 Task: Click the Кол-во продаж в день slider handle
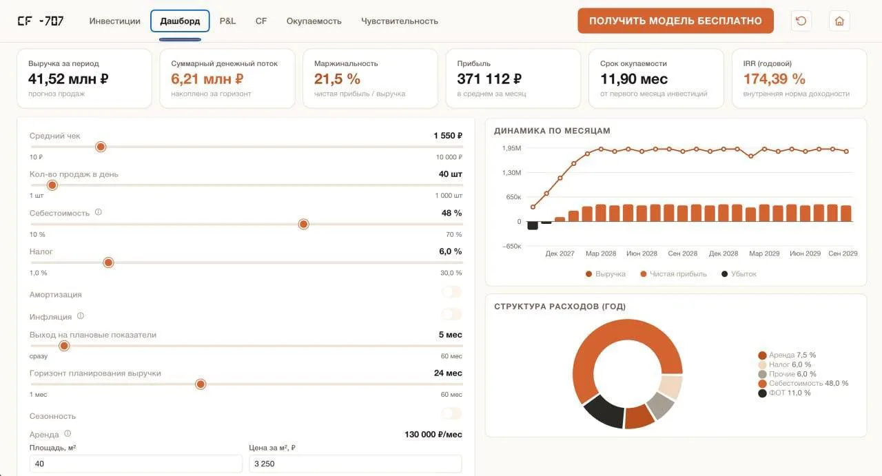tap(52, 185)
